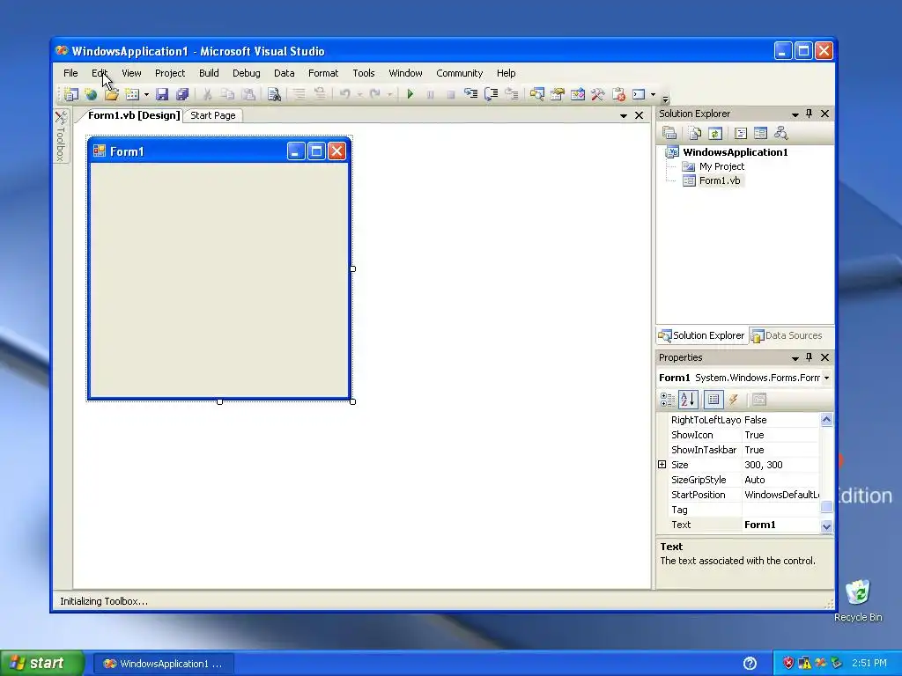Screen dimensions: 902x676
Task: Click View Code icon in Solution Explorer
Action: [x=740, y=134]
